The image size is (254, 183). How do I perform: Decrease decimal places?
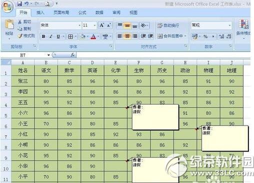click(229, 36)
